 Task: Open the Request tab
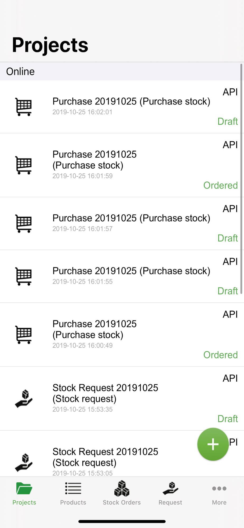tap(170, 493)
